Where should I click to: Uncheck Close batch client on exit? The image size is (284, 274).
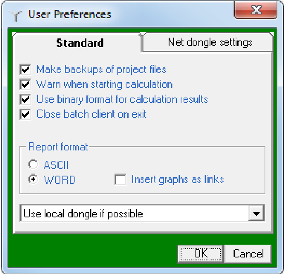tap(26, 114)
